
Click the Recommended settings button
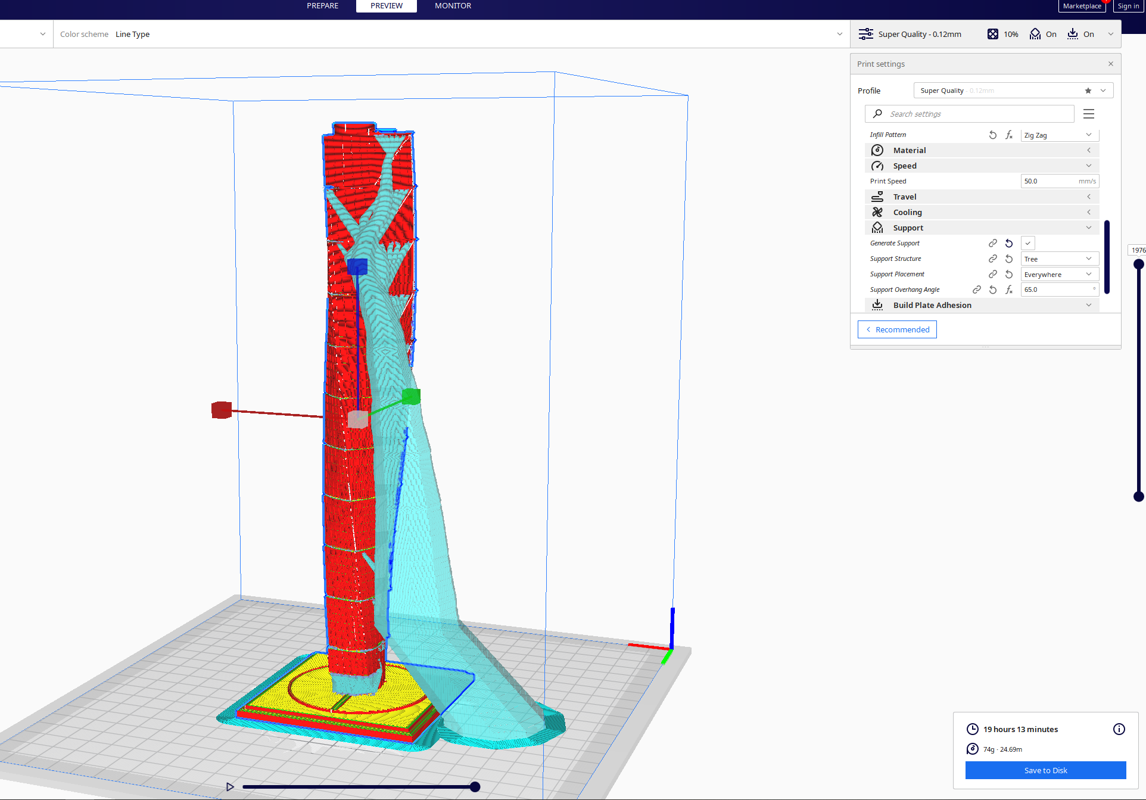[x=897, y=329]
